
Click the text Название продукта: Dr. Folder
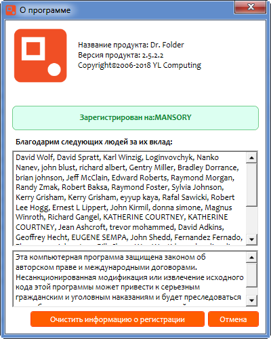(x=131, y=45)
